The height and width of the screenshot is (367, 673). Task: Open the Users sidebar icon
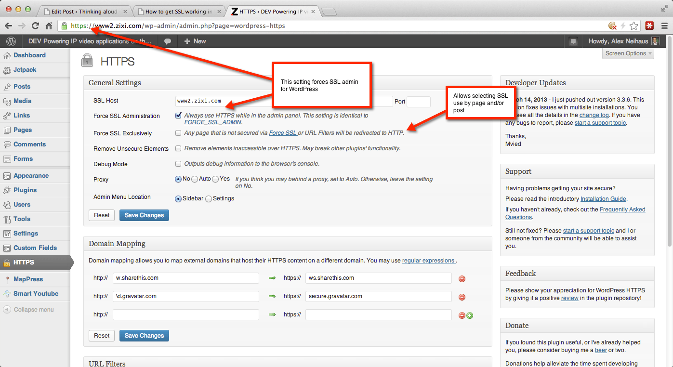tap(7, 205)
